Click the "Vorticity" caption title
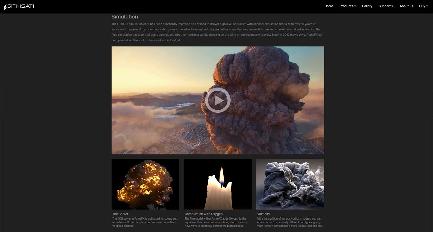This screenshot has width=433, height=232. click(264, 214)
